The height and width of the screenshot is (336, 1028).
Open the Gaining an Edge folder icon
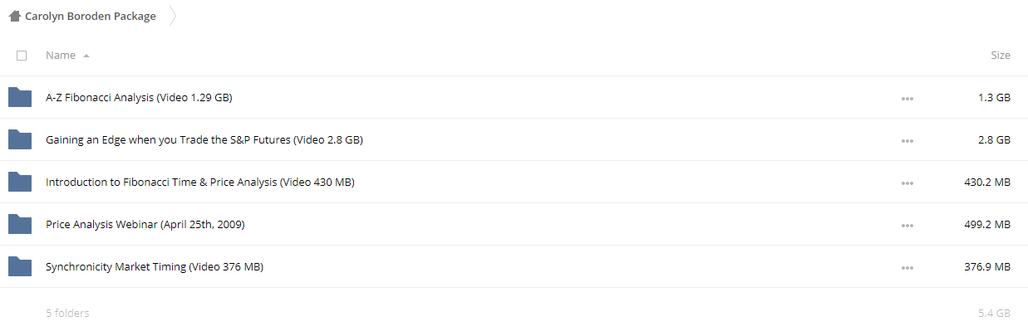(20, 139)
